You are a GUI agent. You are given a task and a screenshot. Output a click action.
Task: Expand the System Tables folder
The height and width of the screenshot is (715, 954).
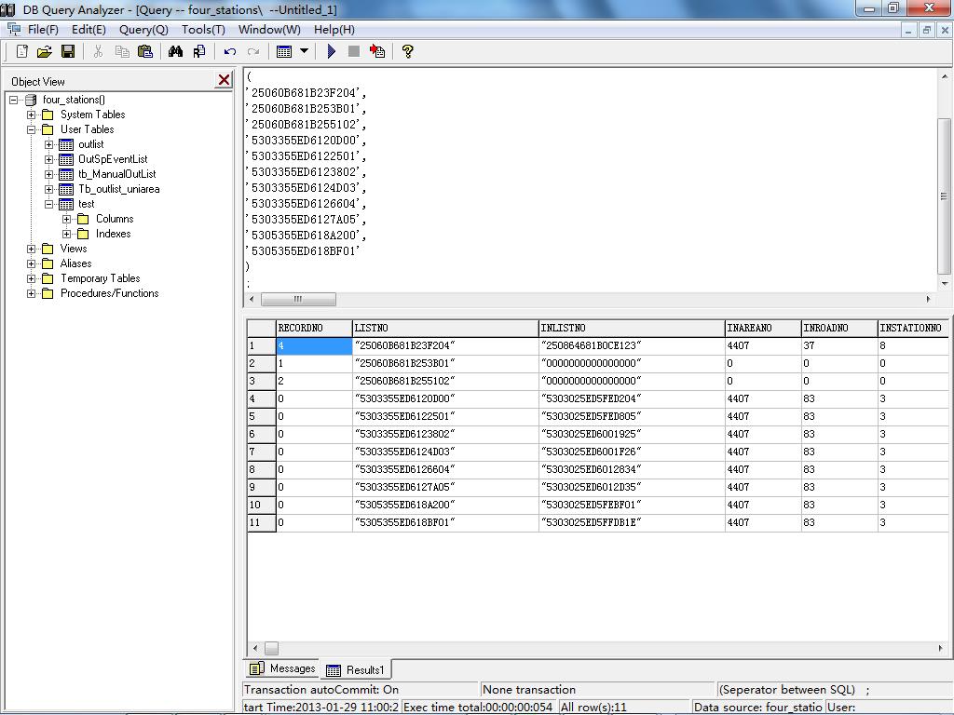click(32, 115)
